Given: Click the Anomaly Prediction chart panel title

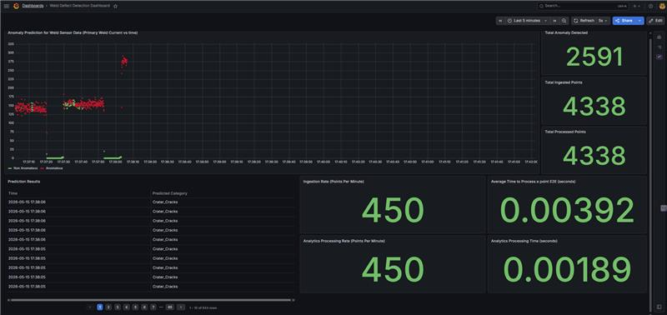Looking at the screenshot, I should coord(73,32).
